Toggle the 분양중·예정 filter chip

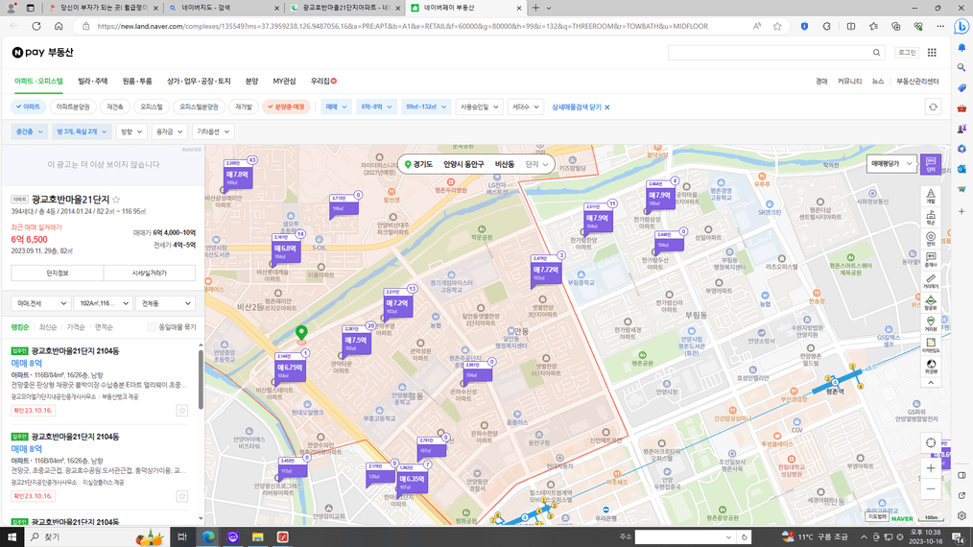coord(286,107)
